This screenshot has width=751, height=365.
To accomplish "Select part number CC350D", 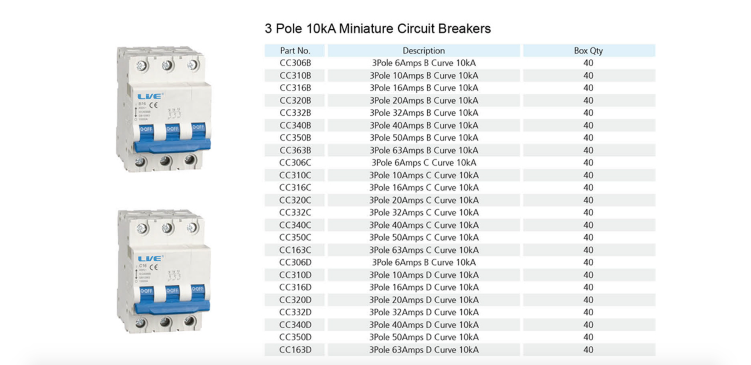I will pyautogui.click(x=295, y=337).
